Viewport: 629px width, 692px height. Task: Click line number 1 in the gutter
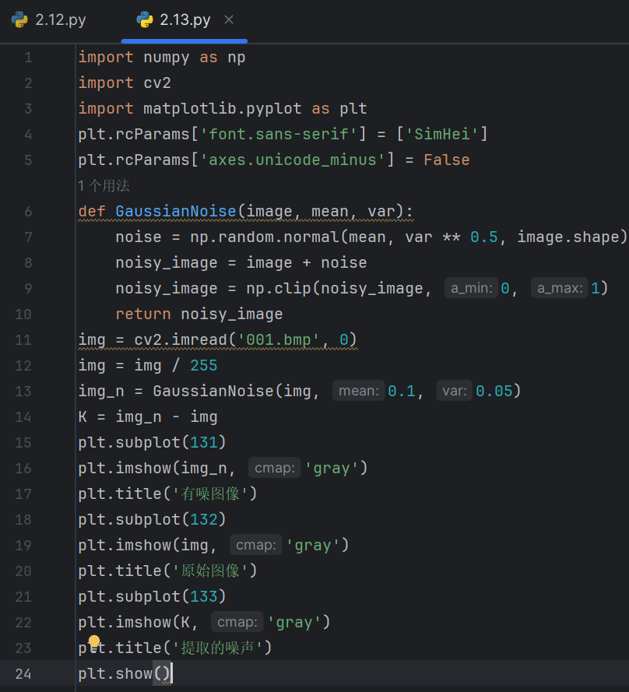coord(28,58)
